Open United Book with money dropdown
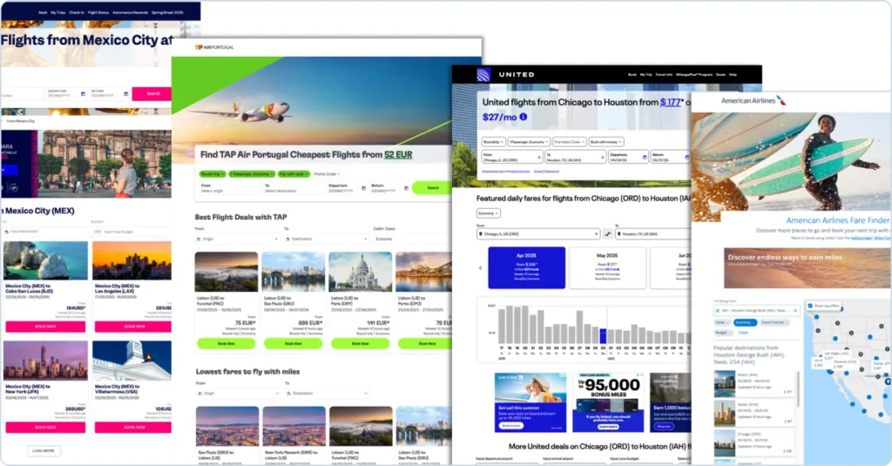 (606, 142)
